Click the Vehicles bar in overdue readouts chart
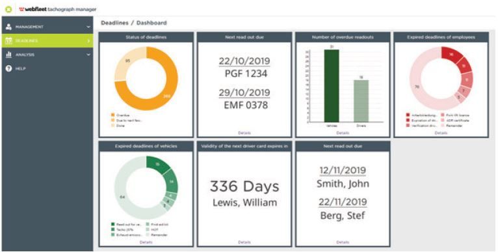 [x=332, y=85]
